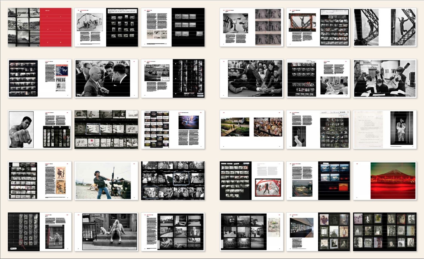
Task: Select the spread with gallery wall and portraits
Action: click(318, 232)
